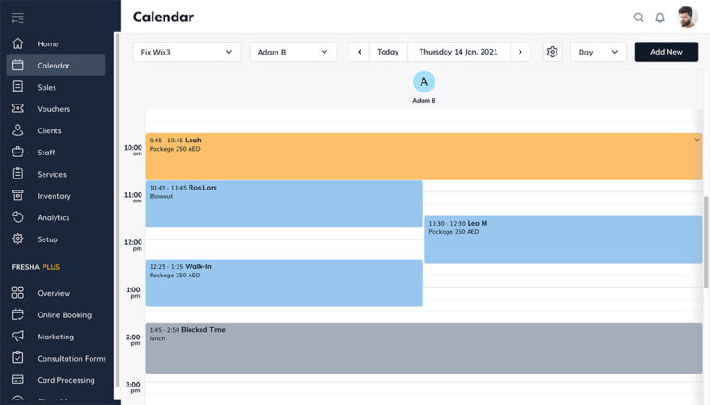Viewport: 710px width, 405px height.
Task: Click the Vouchers tag icon in sidebar
Action: (x=18, y=109)
